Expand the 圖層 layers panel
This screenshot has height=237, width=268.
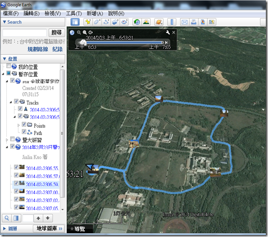click(x=5, y=228)
